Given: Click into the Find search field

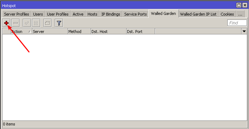Looking at the screenshot, I should point(237,23).
